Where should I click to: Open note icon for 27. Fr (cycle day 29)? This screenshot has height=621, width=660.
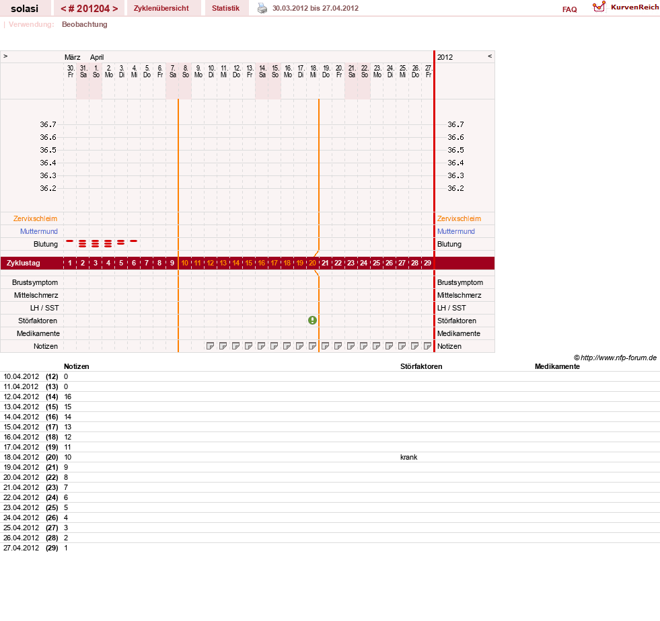(x=427, y=346)
